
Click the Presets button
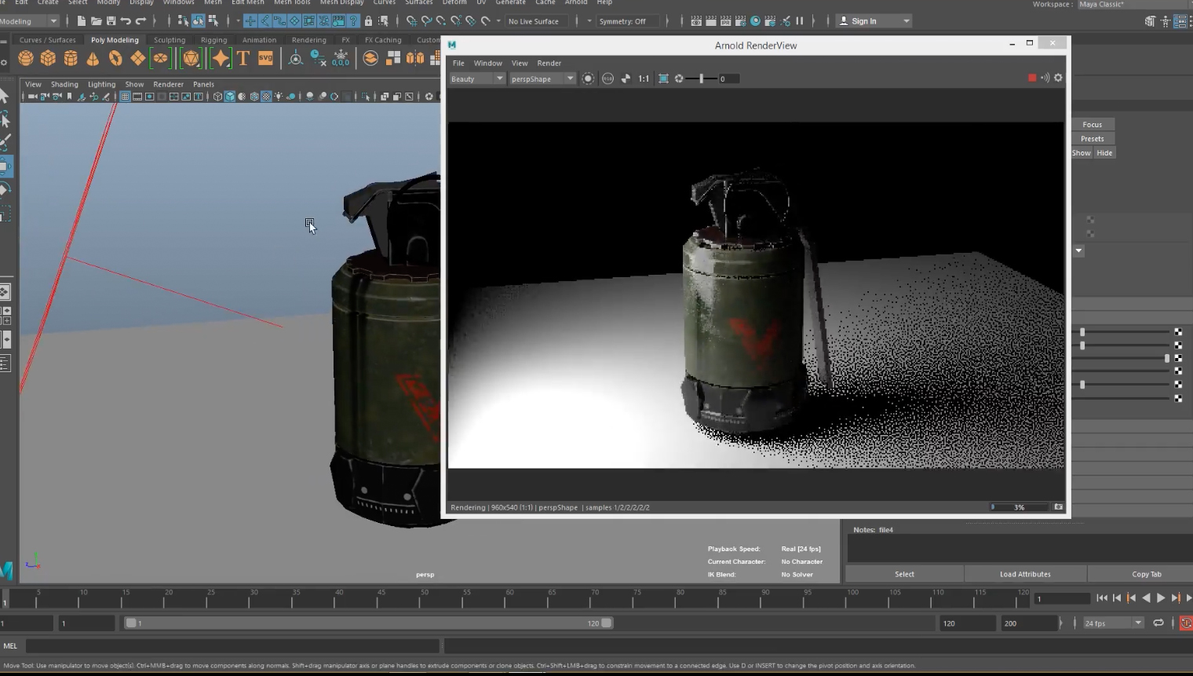[1093, 138]
